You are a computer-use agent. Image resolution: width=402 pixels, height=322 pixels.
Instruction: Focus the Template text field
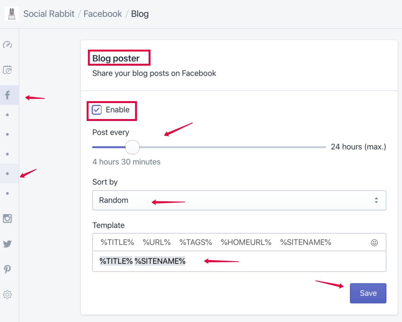(239, 261)
